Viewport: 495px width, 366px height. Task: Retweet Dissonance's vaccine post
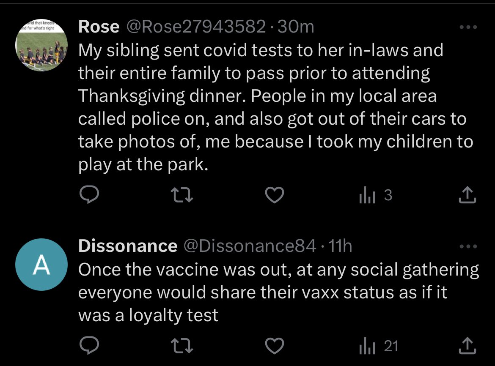click(181, 346)
